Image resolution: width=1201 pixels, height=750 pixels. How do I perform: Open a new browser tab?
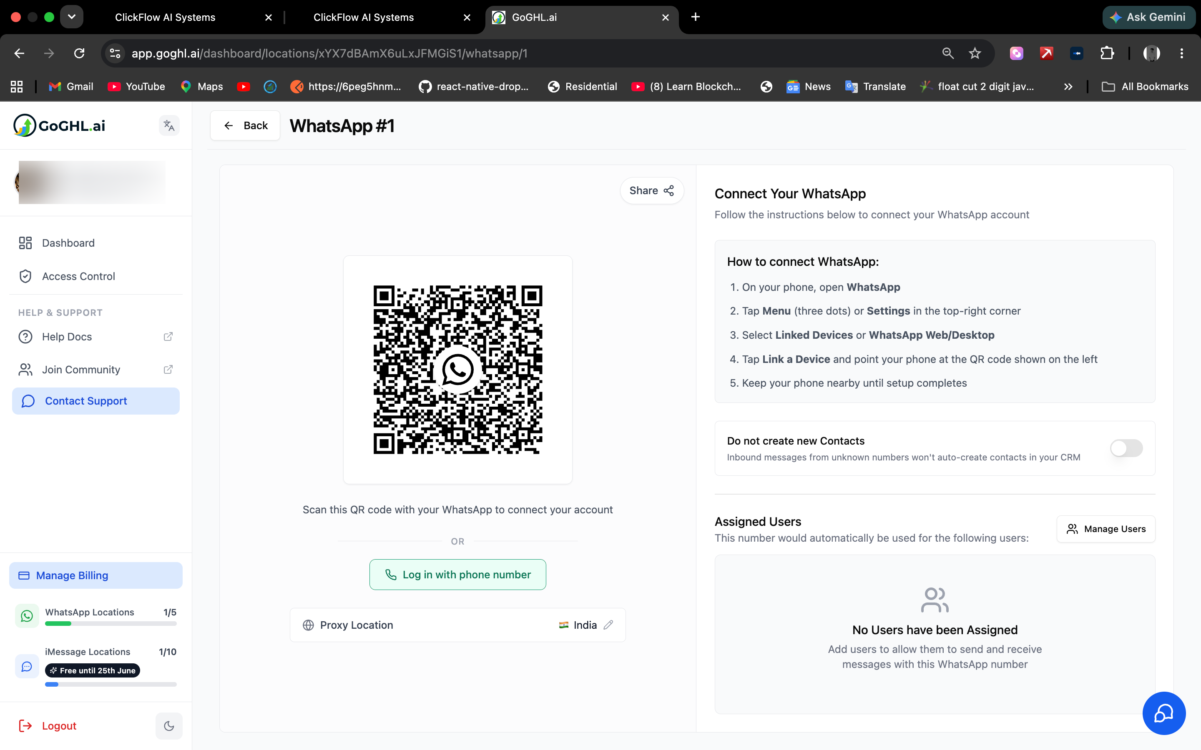coord(695,17)
